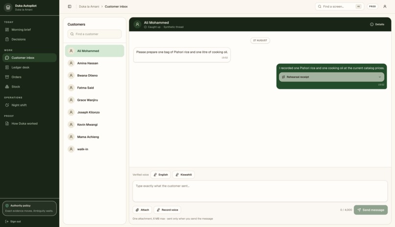Focus the Find a customer search box
The image size is (395, 227).
95,34
